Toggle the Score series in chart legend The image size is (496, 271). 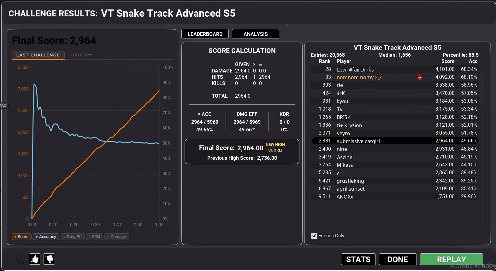tap(21, 237)
